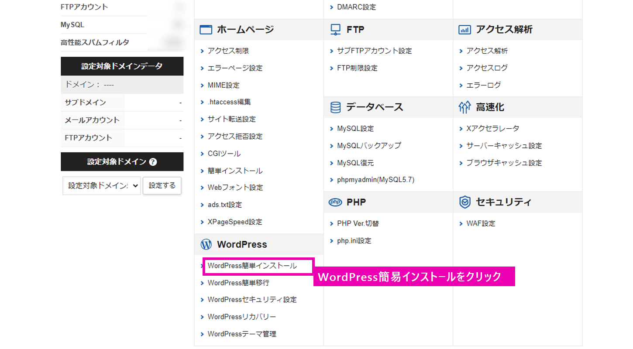Click the メールアカウント row label
The width and height of the screenshot is (633, 349).
tap(92, 120)
